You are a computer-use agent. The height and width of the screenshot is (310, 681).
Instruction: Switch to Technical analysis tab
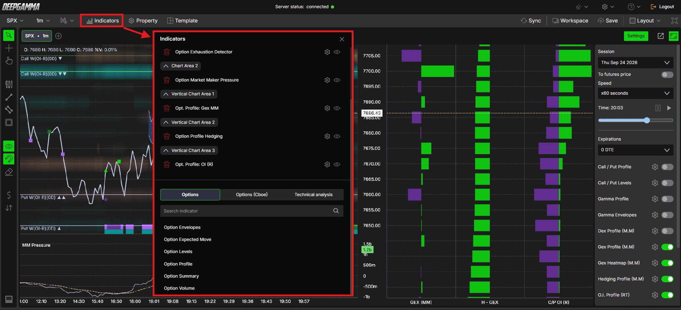[313, 195]
